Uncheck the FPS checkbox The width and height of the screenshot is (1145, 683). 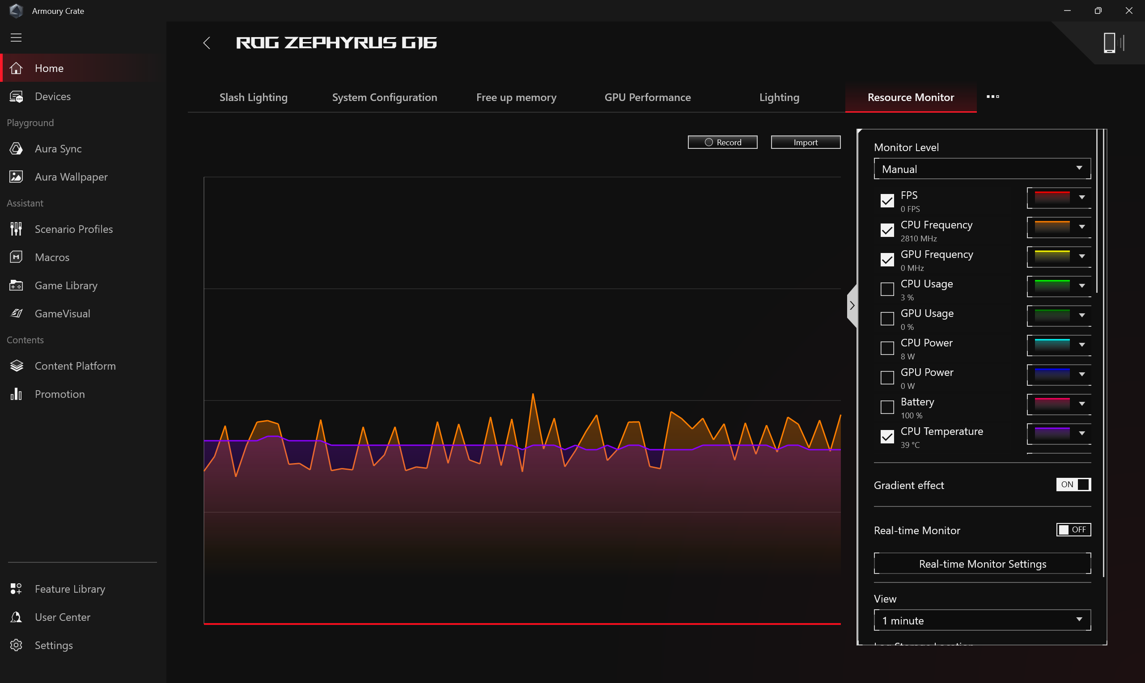coord(887,201)
